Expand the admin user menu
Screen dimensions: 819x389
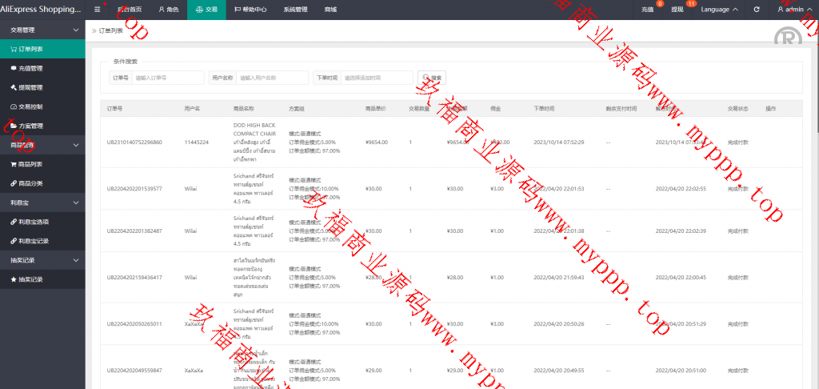tap(795, 10)
